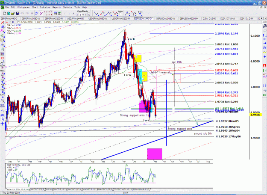Switch to GBPUSDm43200-M chart tab
This screenshot has height=195, width=267.
click(x=189, y=18)
